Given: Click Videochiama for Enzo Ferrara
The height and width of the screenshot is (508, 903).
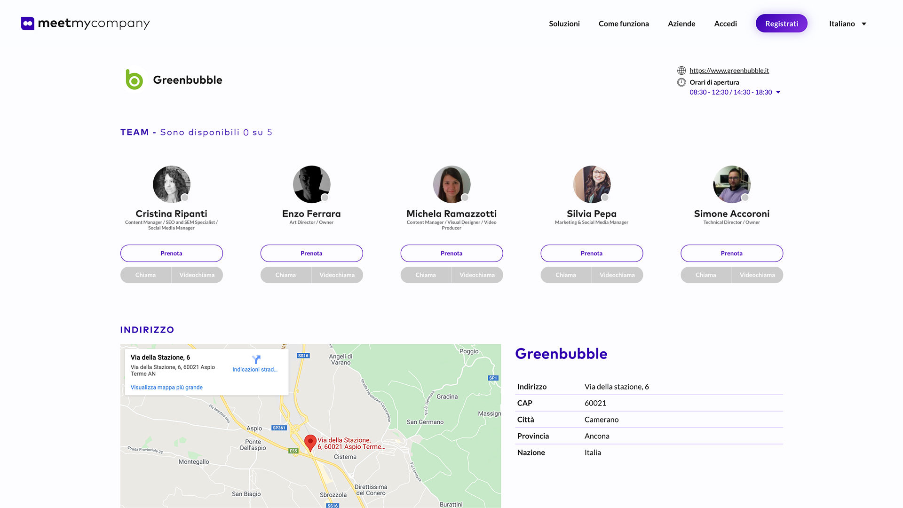Looking at the screenshot, I should [337, 275].
